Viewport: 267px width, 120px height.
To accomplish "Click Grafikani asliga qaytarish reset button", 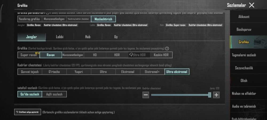I will point(28,112).
